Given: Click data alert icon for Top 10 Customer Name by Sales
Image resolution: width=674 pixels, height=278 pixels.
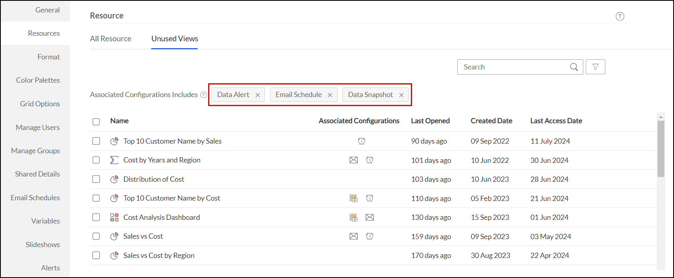Looking at the screenshot, I should click(x=362, y=141).
